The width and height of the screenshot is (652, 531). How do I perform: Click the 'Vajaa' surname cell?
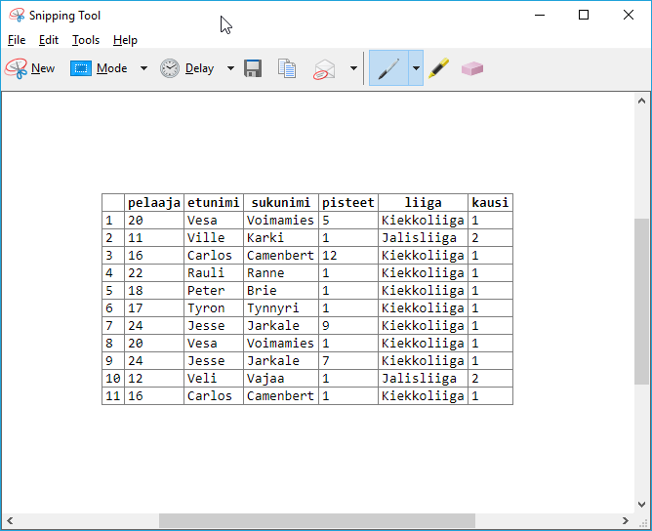click(281, 379)
